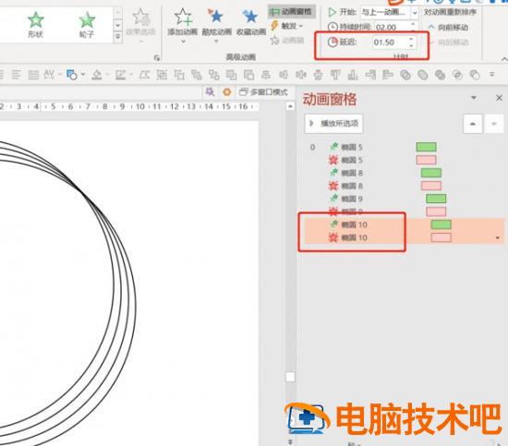Open the animation group dialog launcher
Viewport: 508px width, 446px height.
coord(157,57)
